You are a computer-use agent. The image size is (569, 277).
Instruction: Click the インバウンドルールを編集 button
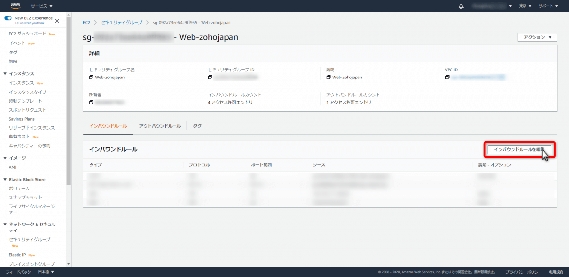(x=519, y=149)
